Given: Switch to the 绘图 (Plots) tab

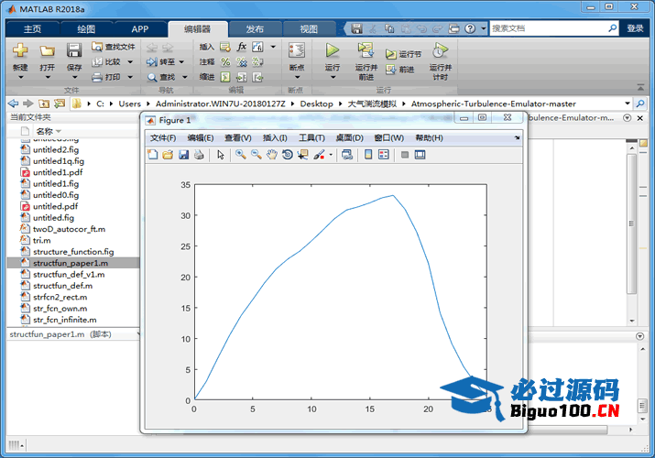Looking at the screenshot, I should (x=86, y=28).
